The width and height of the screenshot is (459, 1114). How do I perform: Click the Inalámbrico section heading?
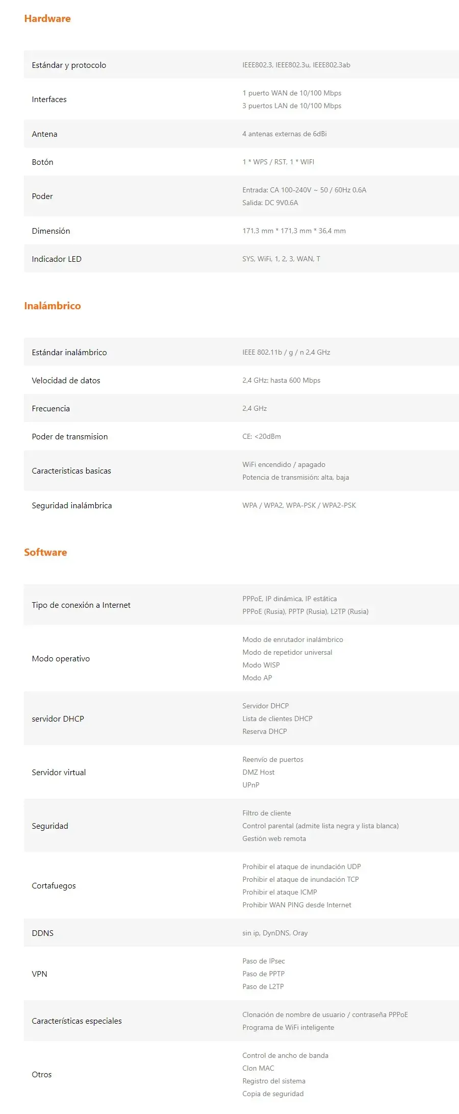[53, 306]
